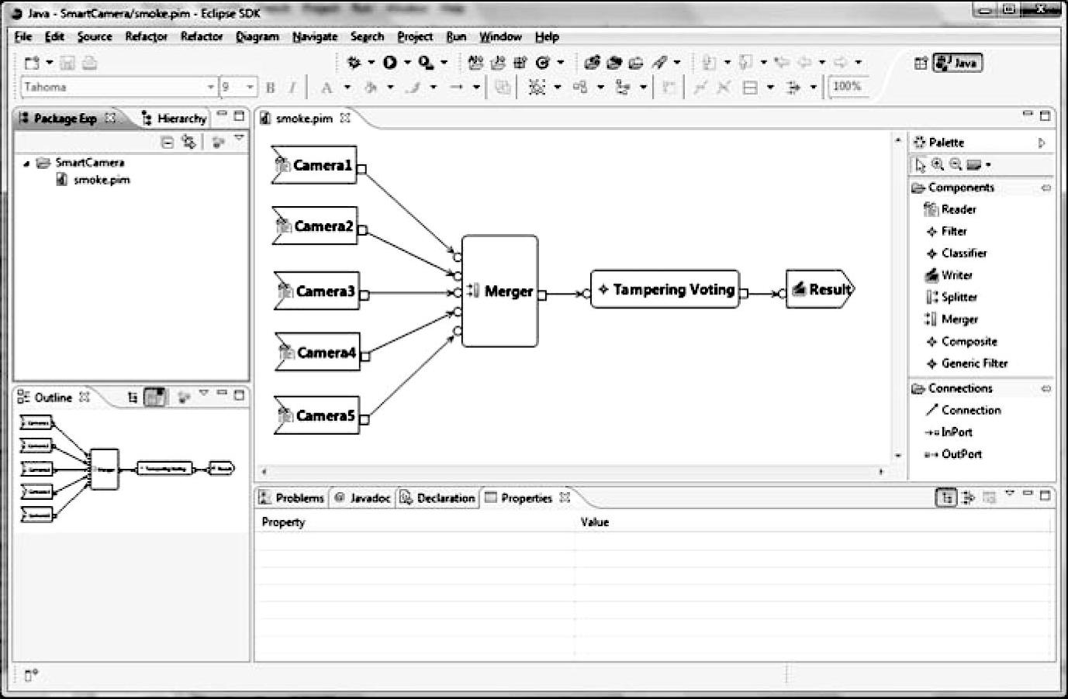Screen dimensions: 1068x699
Task: Click the diagram vertical scrollbar
Action: point(898,298)
